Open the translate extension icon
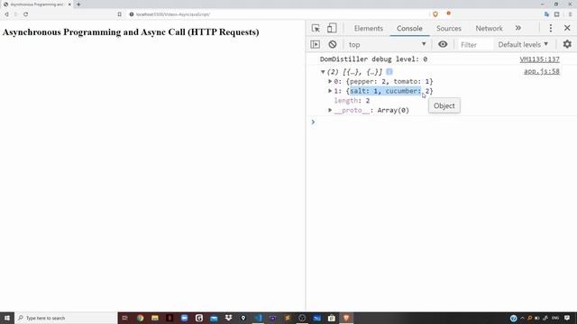This screenshot has height=324, width=577. 546,14
